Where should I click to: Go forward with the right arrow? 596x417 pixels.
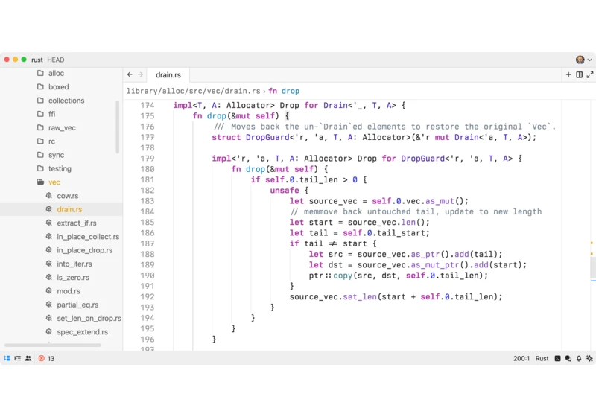tap(141, 74)
